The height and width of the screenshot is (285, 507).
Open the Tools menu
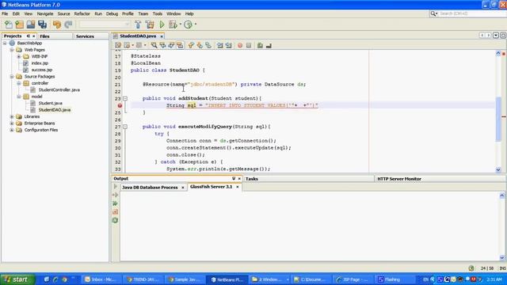tap(158, 14)
